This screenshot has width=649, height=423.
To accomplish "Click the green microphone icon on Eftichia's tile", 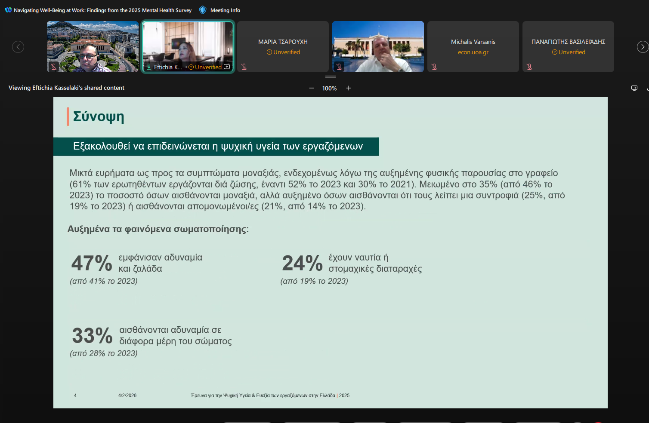I will (x=149, y=67).
